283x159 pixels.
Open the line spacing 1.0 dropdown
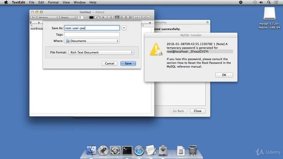tap(138, 17)
